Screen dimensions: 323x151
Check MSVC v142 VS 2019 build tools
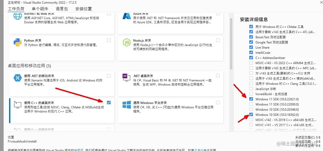(x=251, y=120)
